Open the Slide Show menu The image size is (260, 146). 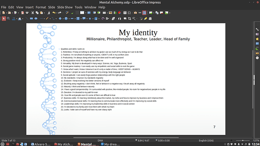pos(65,7)
